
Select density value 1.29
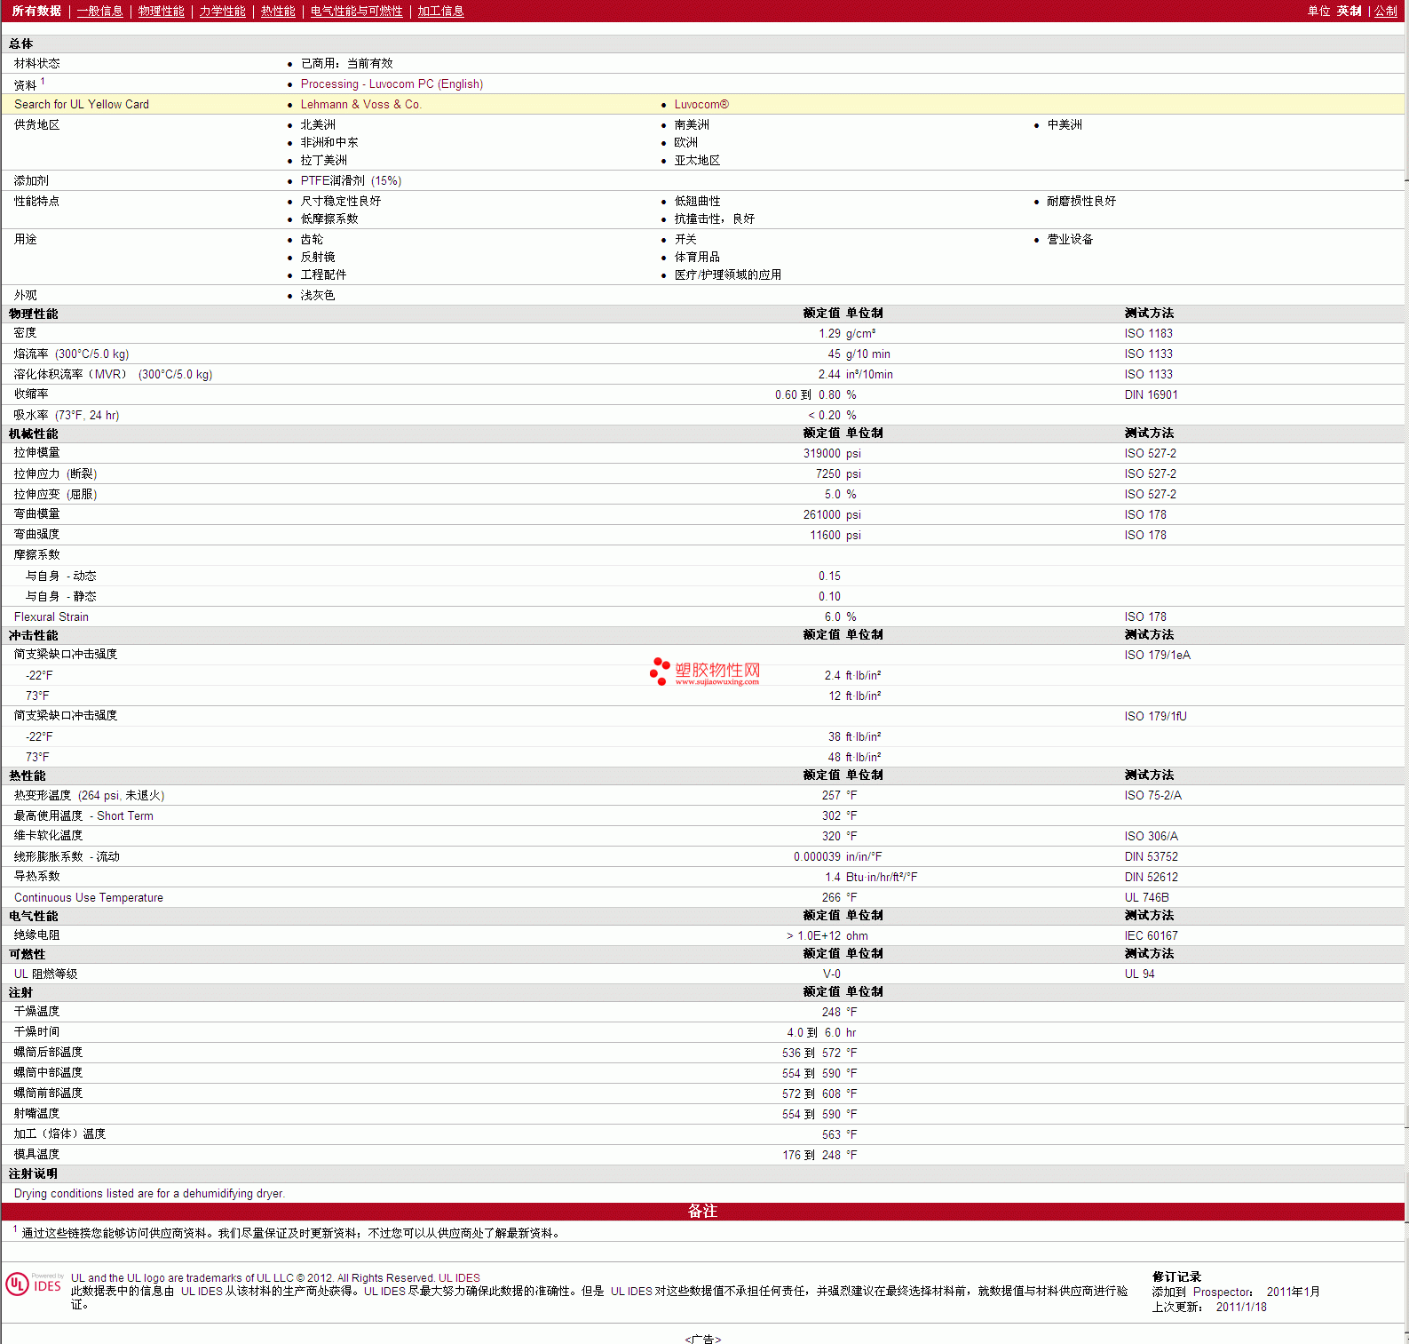829,333
